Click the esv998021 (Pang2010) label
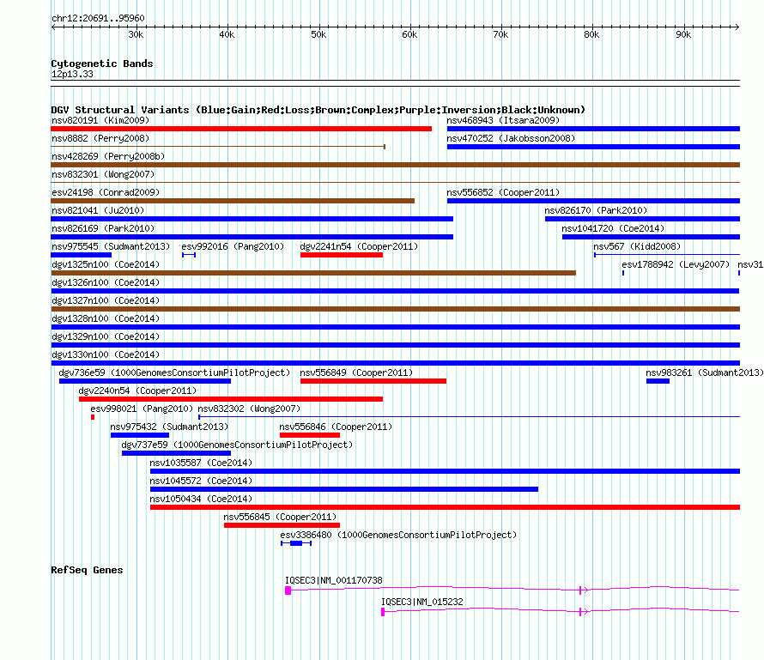Viewport: 764px width, 660px height. click(142, 409)
